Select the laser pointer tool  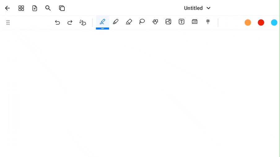click(208, 22)
